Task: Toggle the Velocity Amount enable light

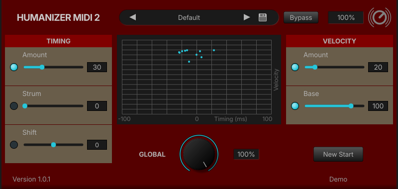Action: coord(295,67)
